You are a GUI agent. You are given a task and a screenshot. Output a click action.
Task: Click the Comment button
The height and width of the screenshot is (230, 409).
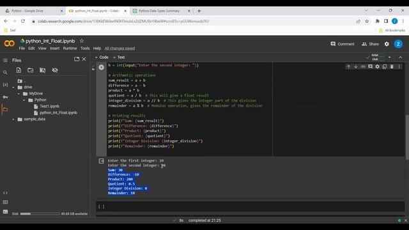(343, 44)
